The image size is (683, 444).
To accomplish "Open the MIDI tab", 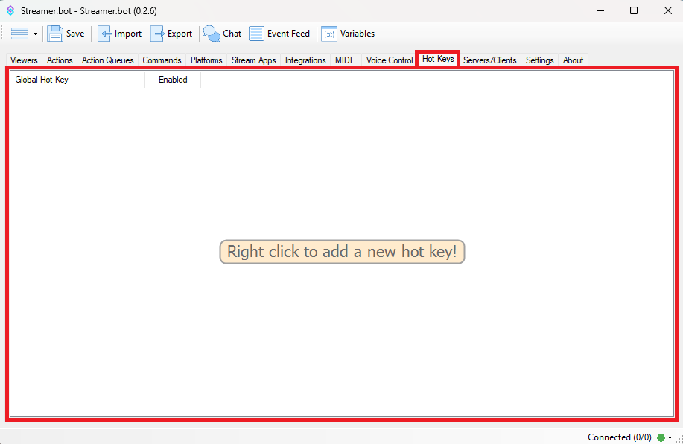I will [343, 60].
